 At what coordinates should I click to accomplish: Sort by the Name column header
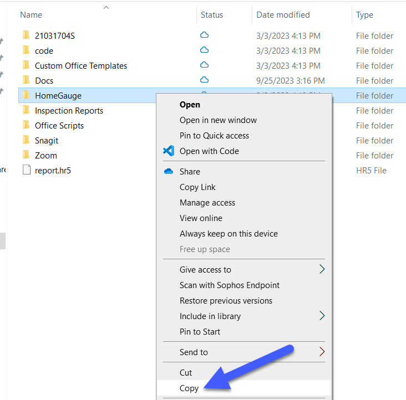pyautogui.click(x=31, y=15)
